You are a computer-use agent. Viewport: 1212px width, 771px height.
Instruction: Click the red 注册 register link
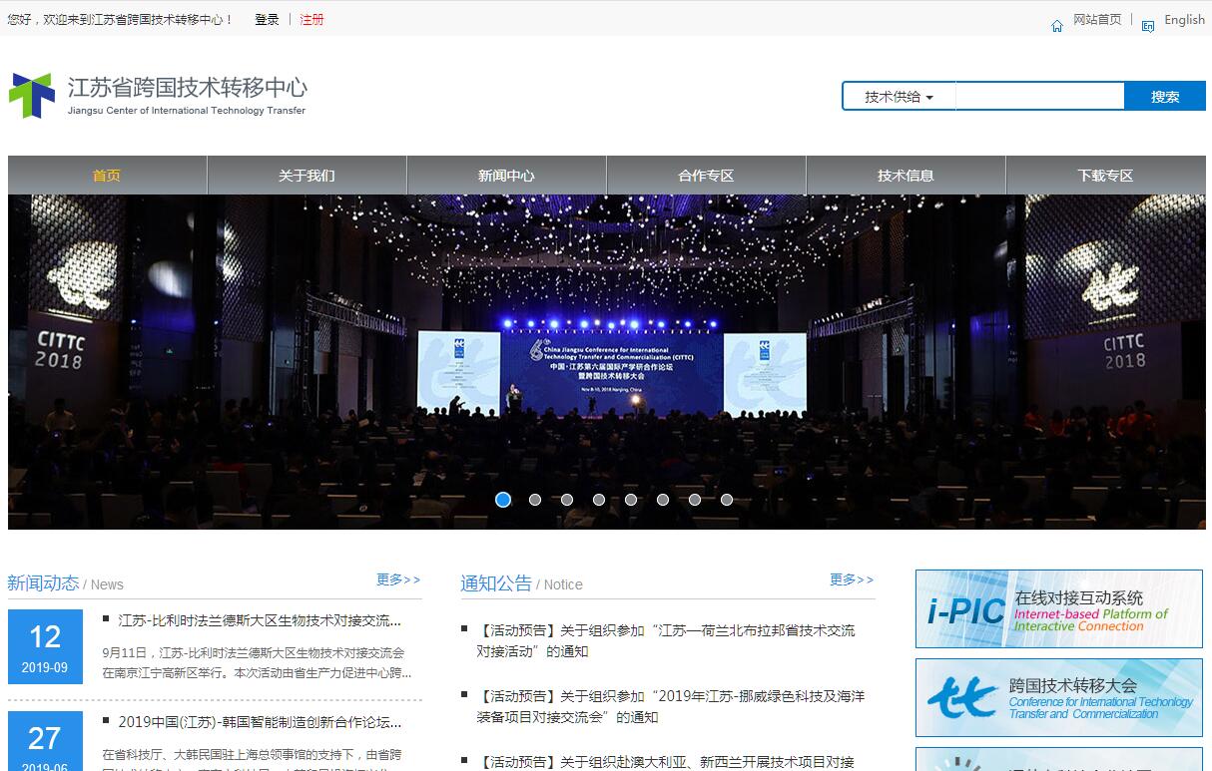pos(311,19)
